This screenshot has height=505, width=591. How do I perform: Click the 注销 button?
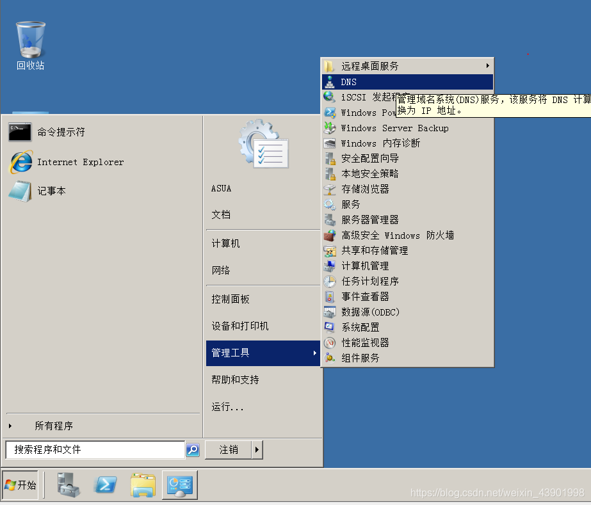(x=227, y=449)
